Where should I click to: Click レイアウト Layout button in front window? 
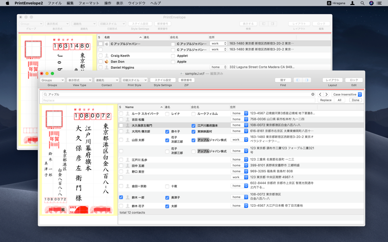point(332,80)
